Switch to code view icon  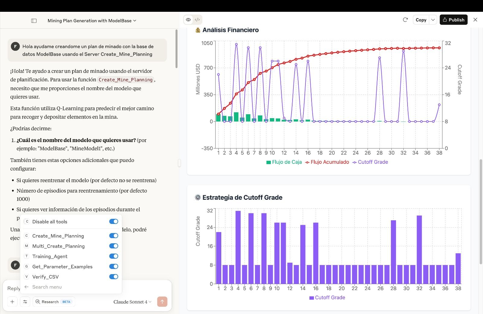[197, 20]
